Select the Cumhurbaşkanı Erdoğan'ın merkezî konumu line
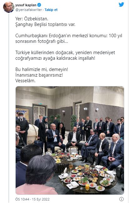Viewport: 129px width, 203px height. [x=69, y=36]
